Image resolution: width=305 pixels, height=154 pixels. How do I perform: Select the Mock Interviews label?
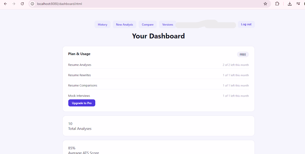(79, 96)
